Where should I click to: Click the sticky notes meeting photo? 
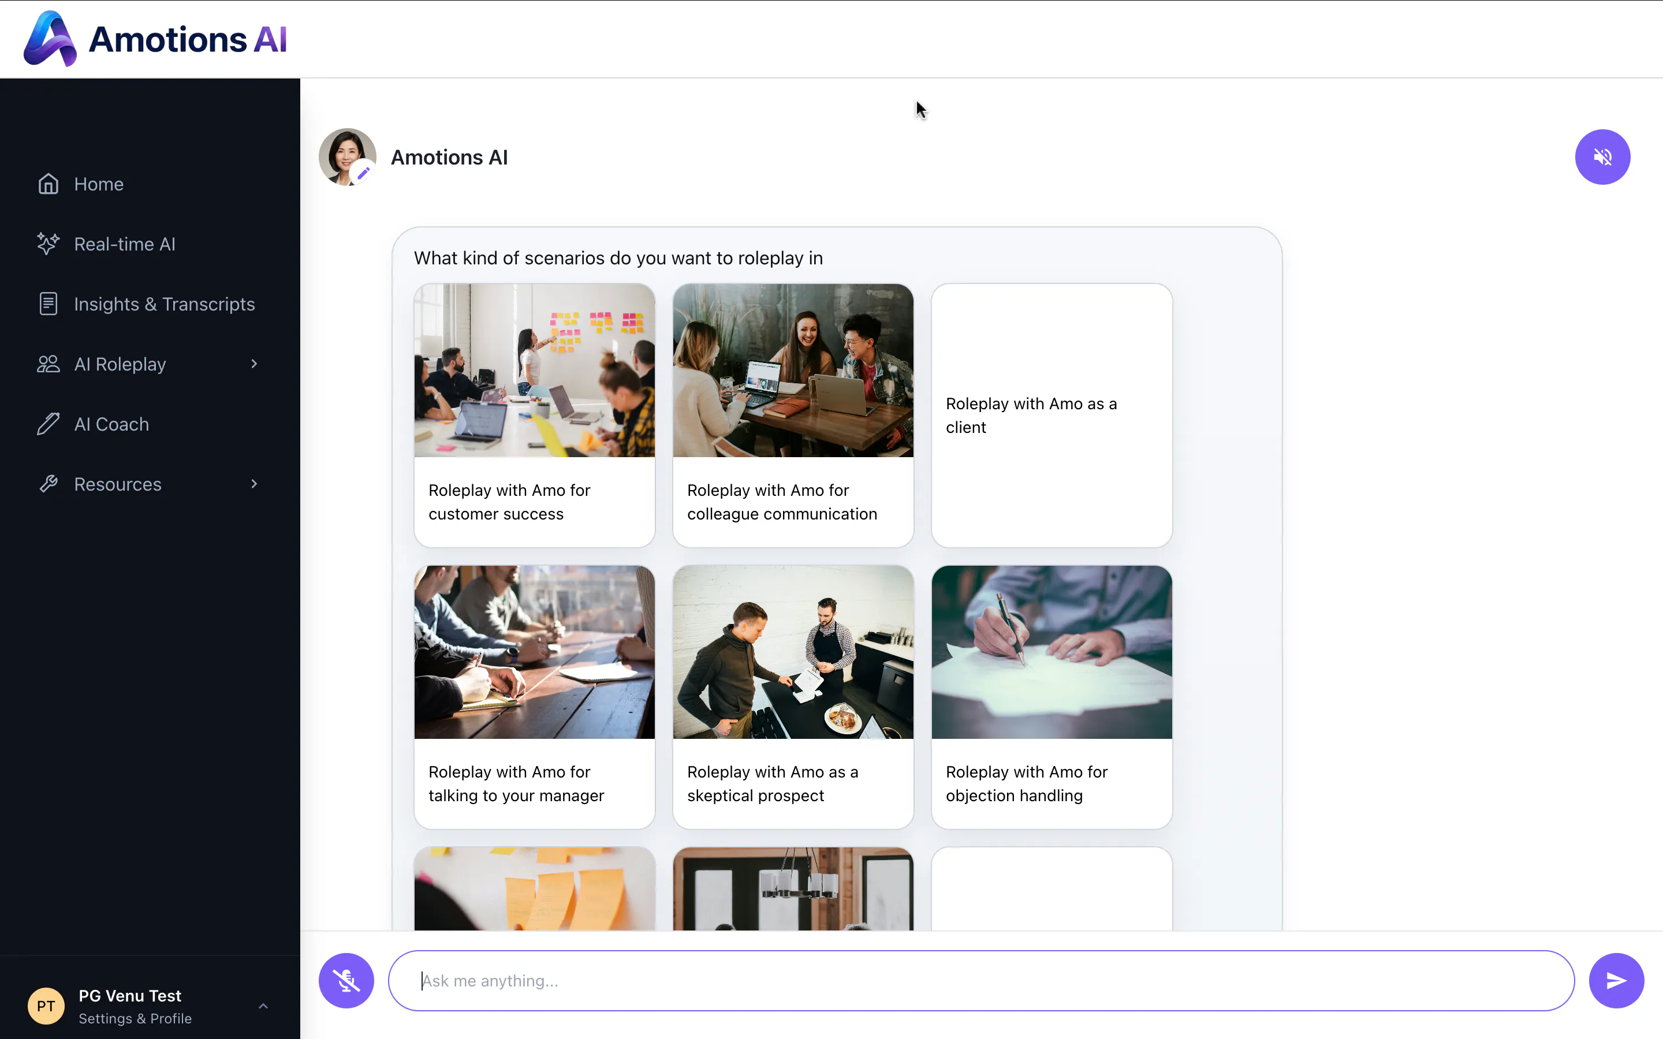[535, 371]
